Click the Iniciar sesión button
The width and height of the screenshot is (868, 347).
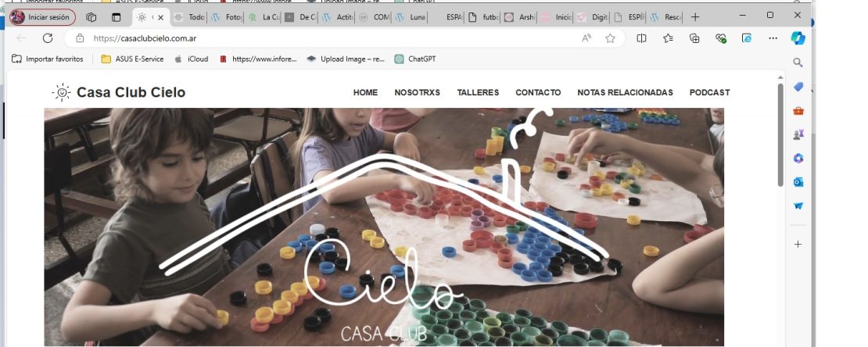42,17
